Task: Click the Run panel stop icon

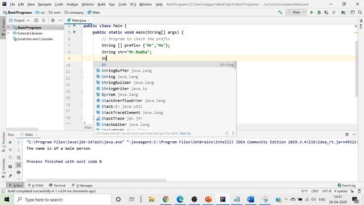Action: click(x=10, y=150)
